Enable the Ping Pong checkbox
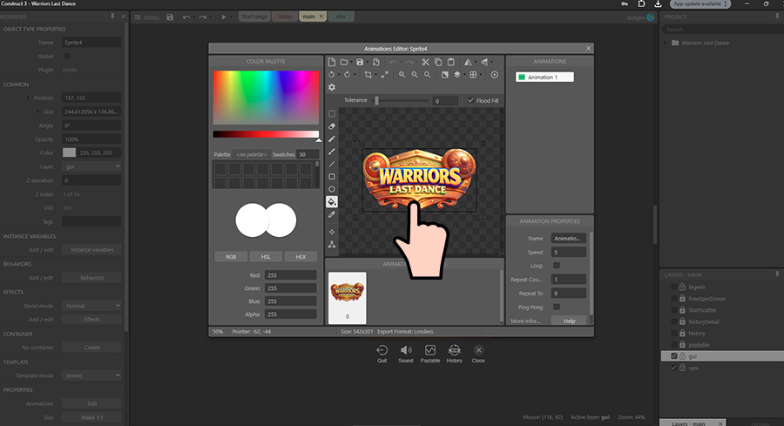 tap(557, 307)
